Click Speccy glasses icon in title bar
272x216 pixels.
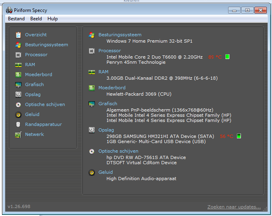click(x=9, y=10)
